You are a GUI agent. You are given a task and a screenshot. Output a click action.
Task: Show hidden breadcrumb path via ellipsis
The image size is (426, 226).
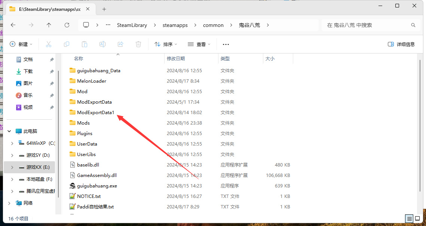(108, 25)
